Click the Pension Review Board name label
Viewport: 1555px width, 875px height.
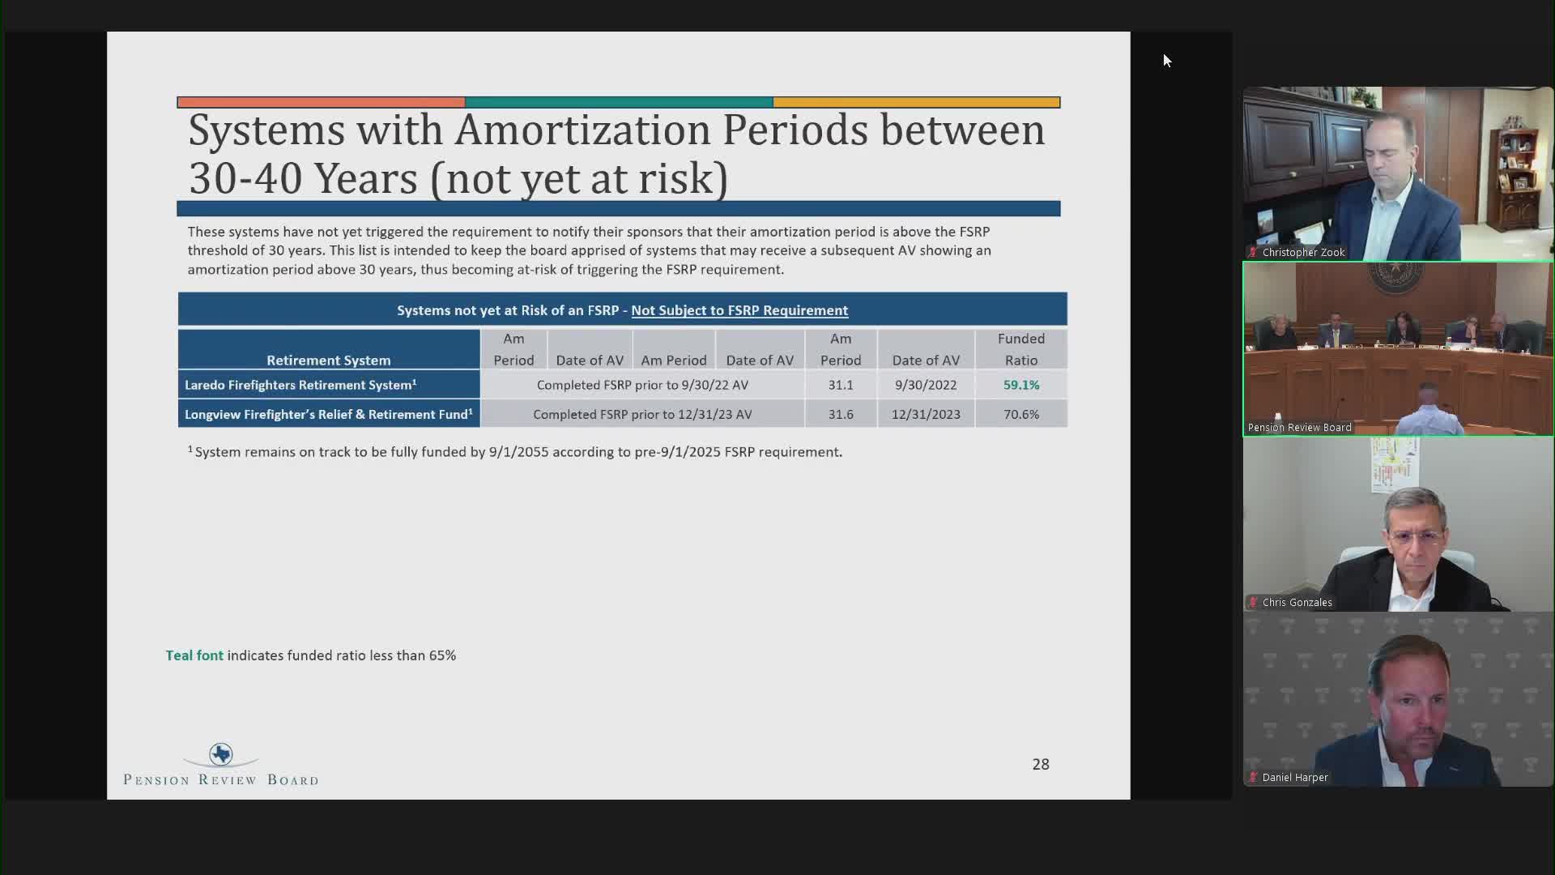1299,428
